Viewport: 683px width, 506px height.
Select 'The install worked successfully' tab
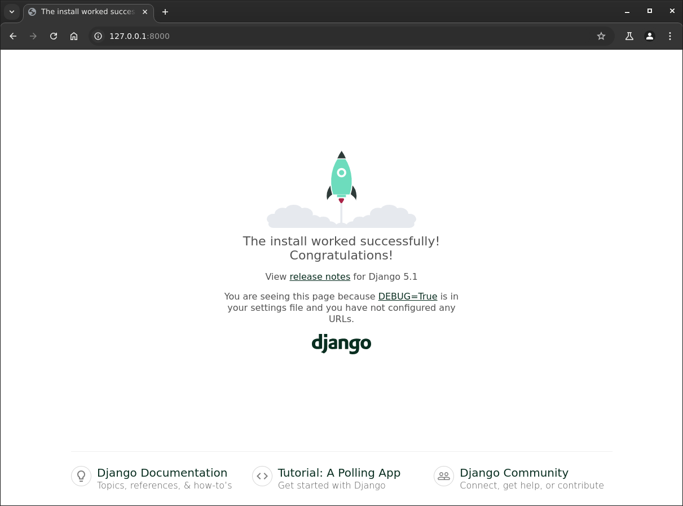click(89, 12)
